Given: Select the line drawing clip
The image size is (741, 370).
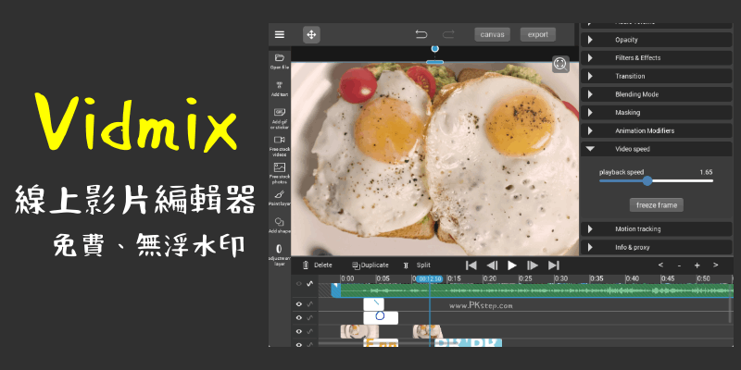Looking at the screenshot, I should tap(373, 304).
